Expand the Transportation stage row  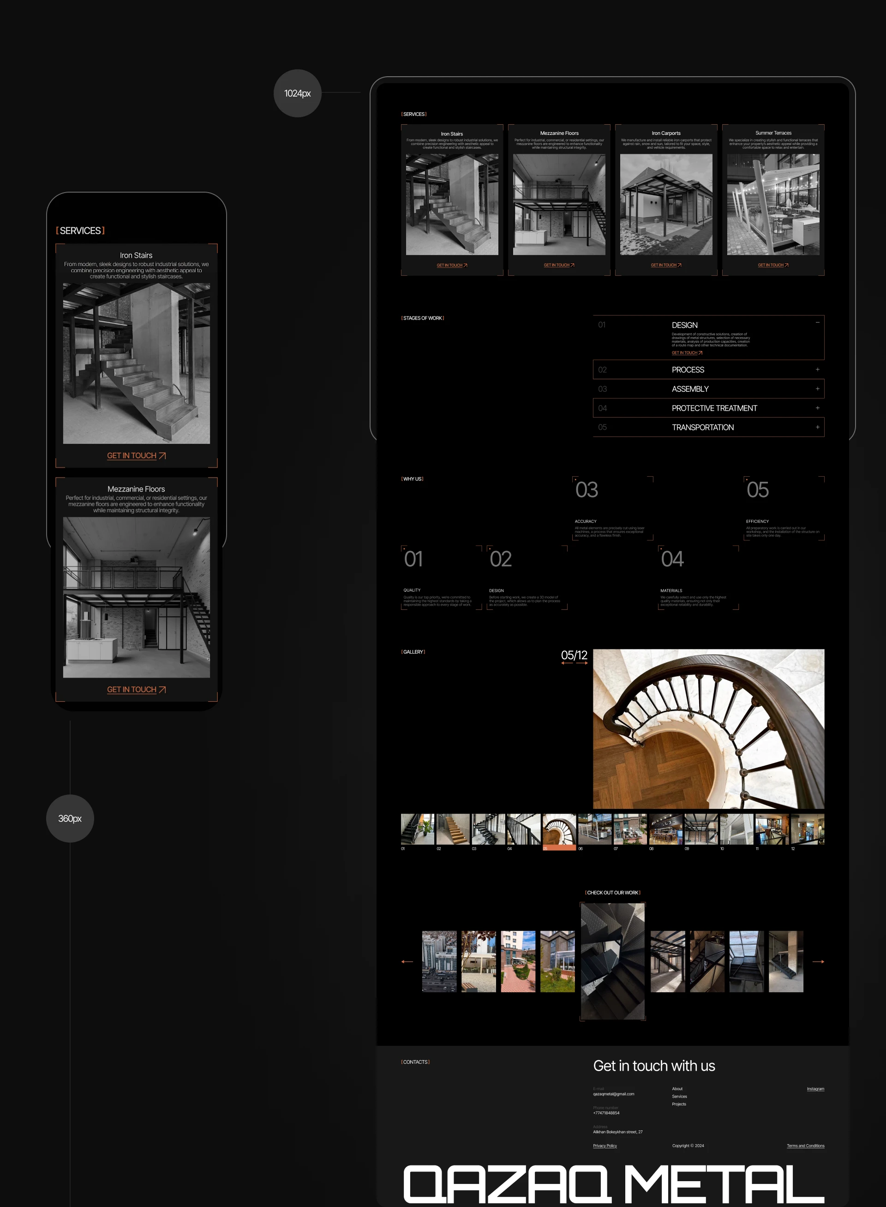click(817, 427)
